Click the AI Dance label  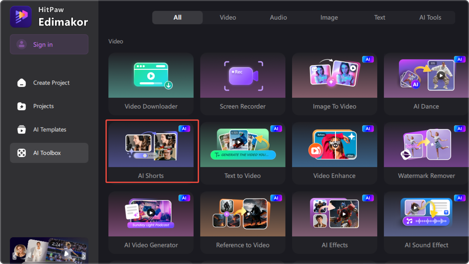pyautogui.click(x=426, y=106)
